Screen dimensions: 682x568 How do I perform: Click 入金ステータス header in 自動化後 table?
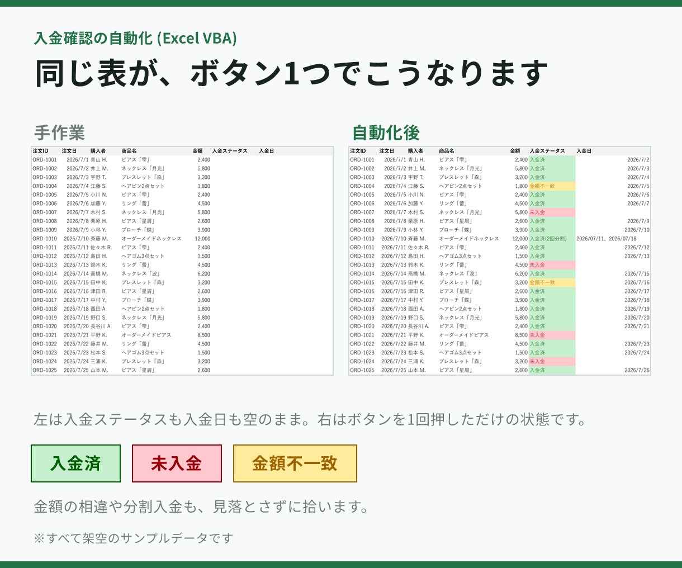point(547,151)
